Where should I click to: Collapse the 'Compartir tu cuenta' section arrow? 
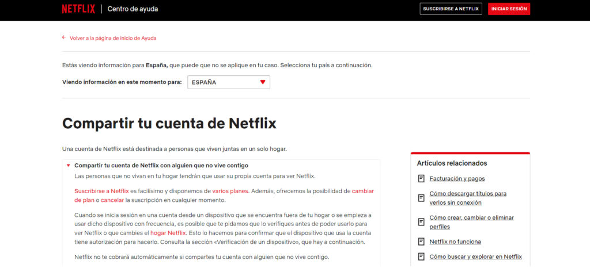click(x=68, y=166)
